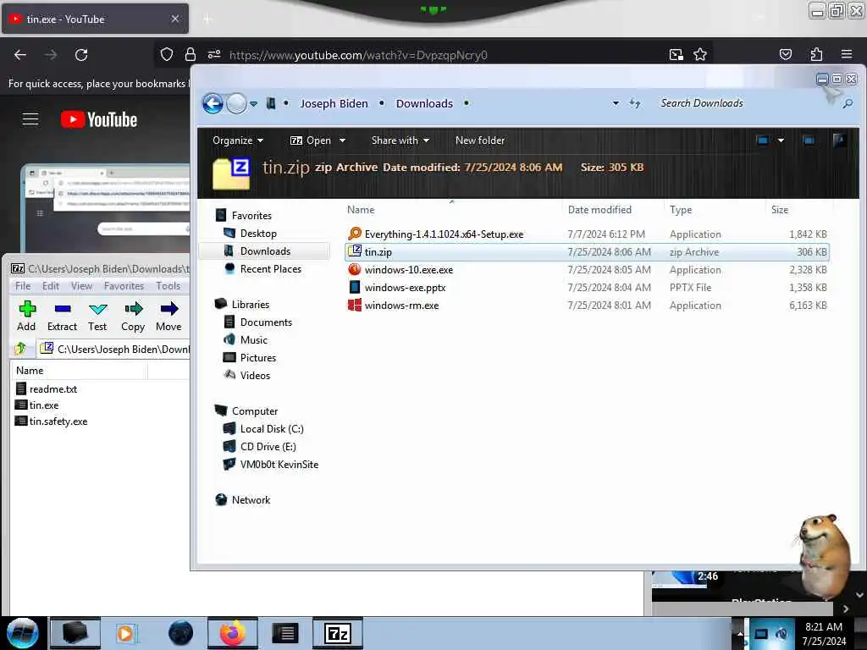
Task: Open the view options dropdown arrow
Action: point(781,140)
